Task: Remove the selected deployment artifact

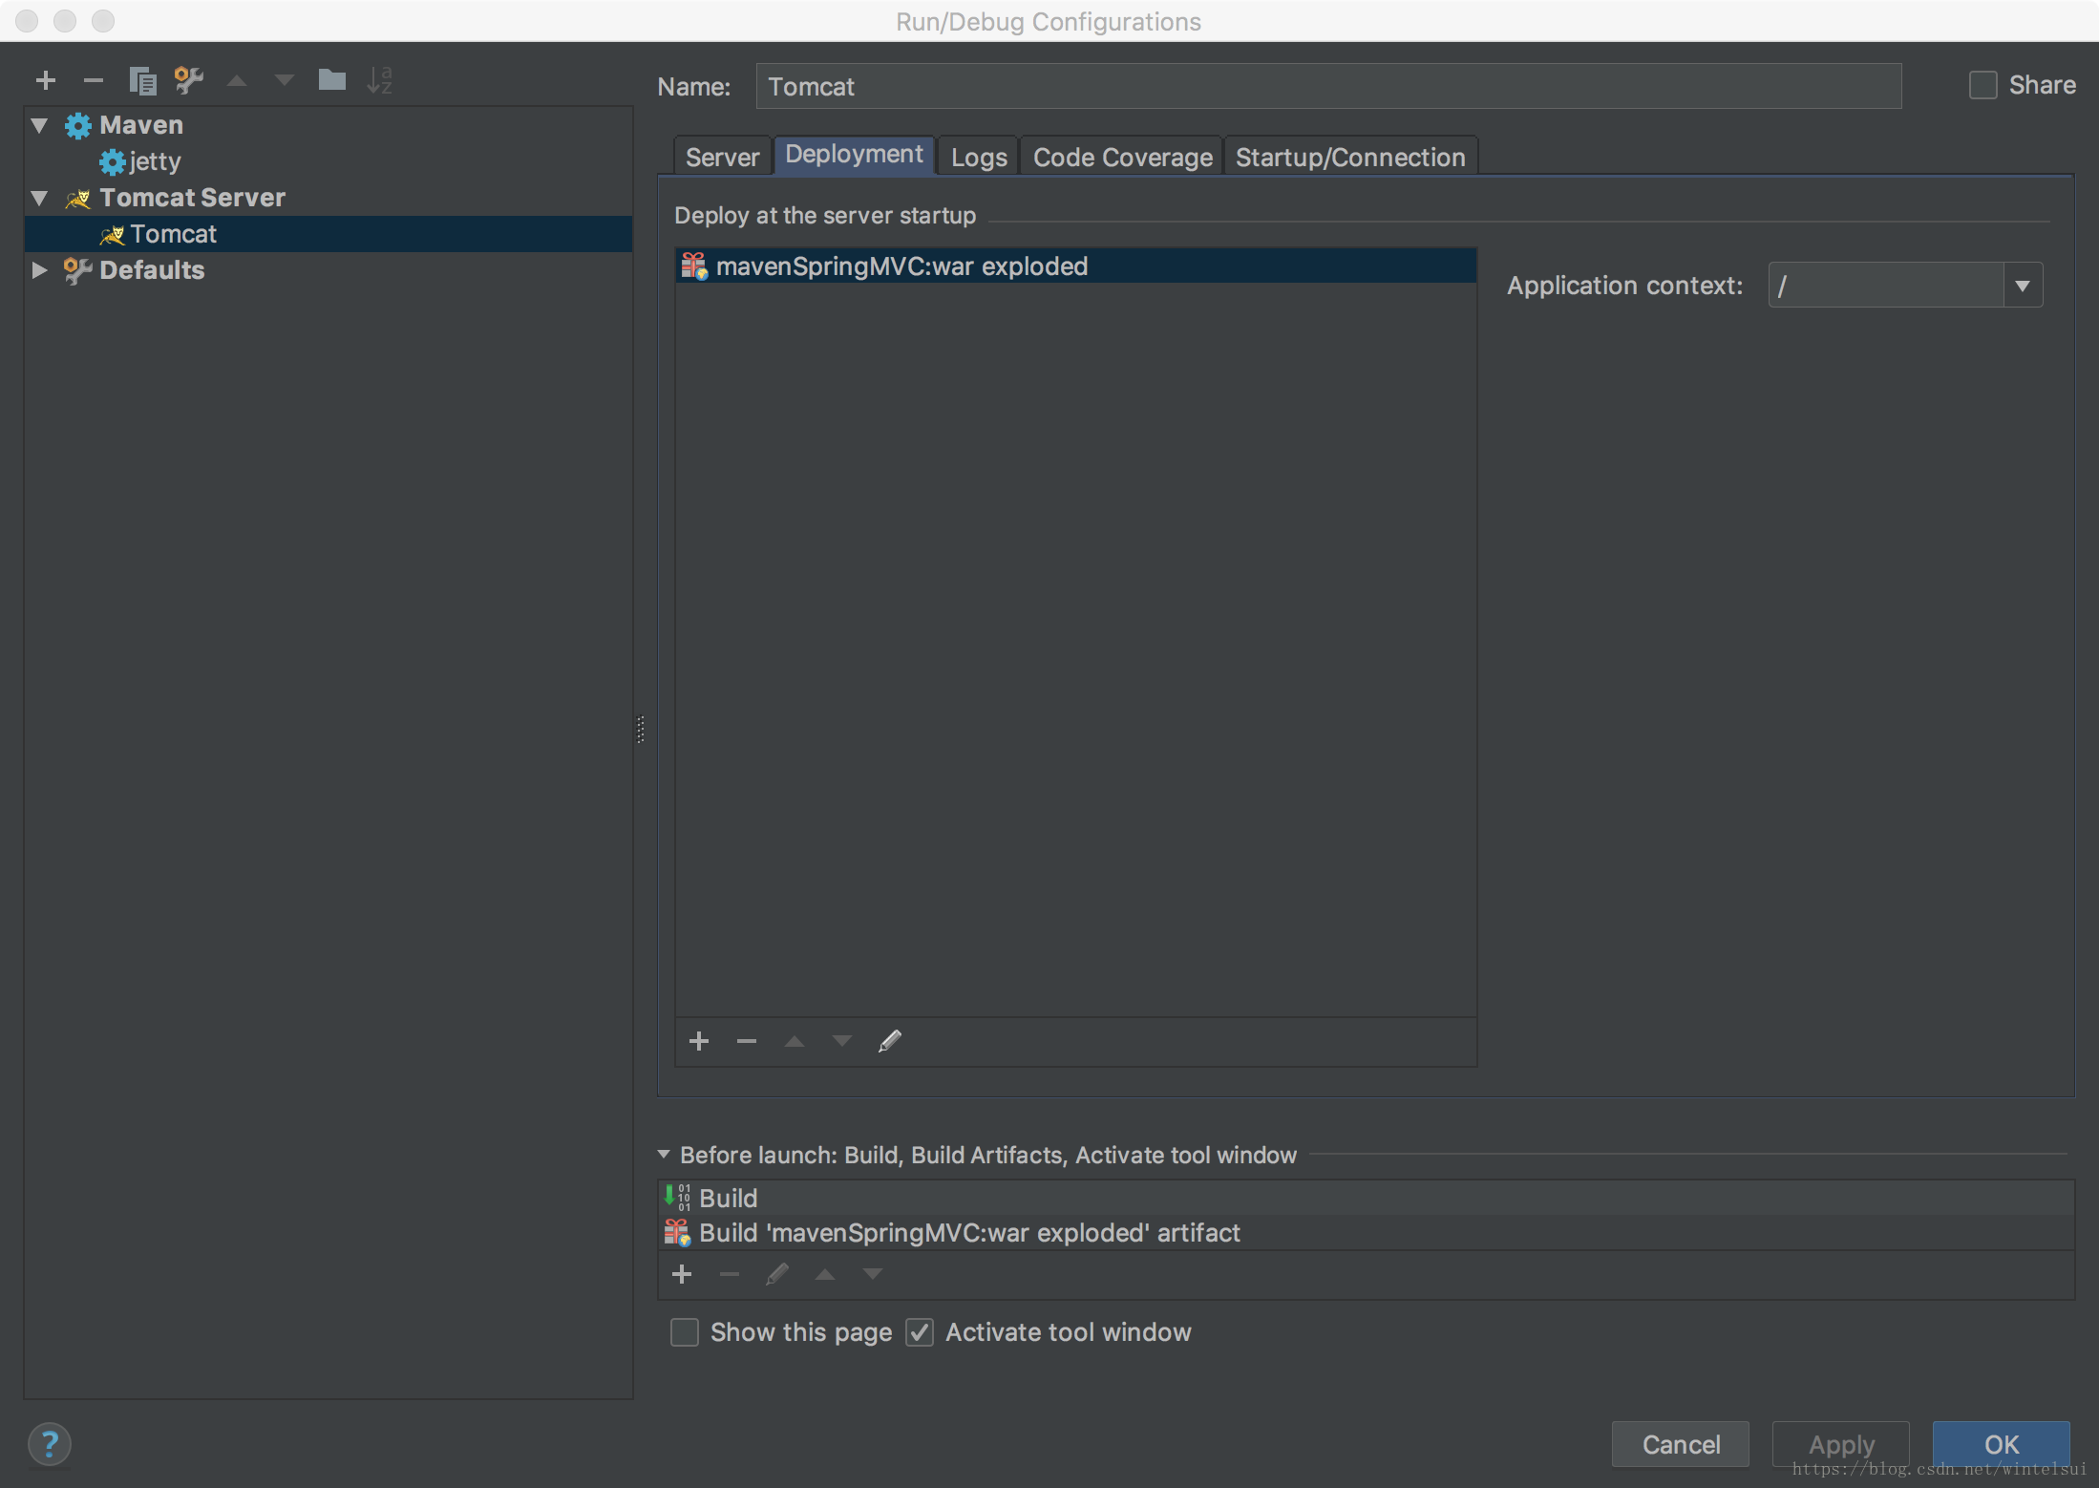Action: click(x=747, y=1041)
